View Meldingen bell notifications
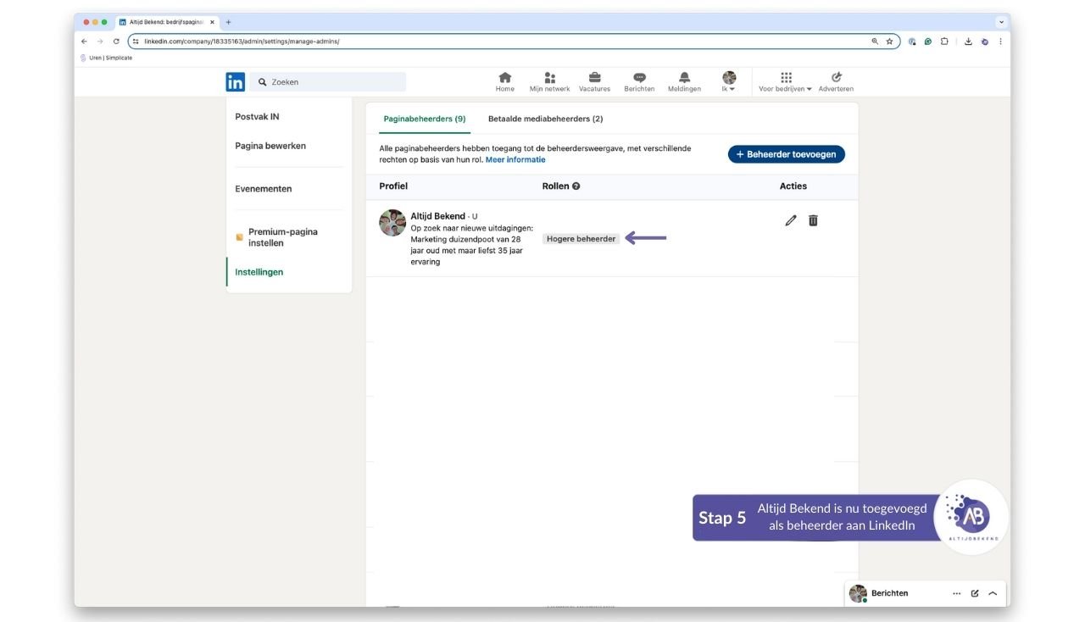Screen dimensions: 1085x622 tap(684, 78)
